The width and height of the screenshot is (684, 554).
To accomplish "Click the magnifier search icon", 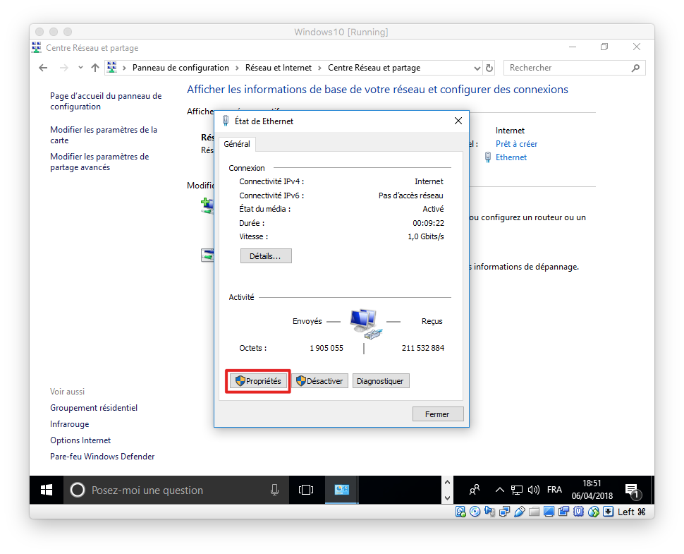I will 635,68.
